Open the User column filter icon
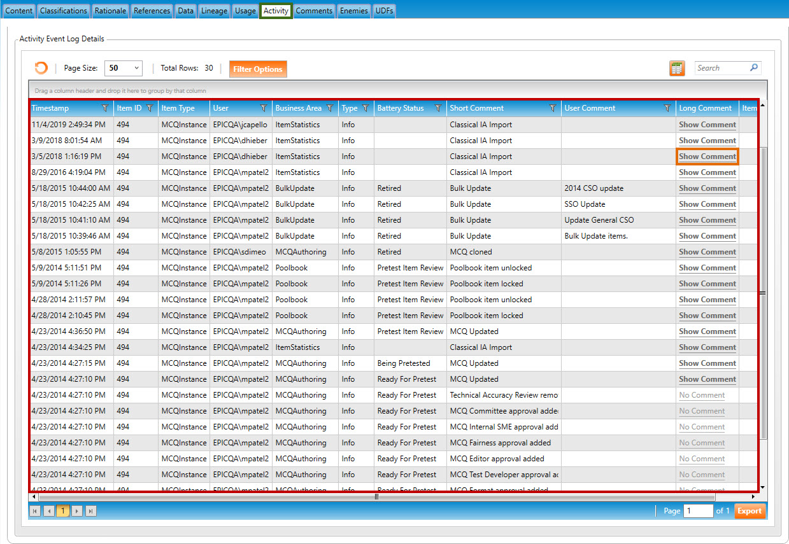The image size is (789, 544). (x=264, y=108)
